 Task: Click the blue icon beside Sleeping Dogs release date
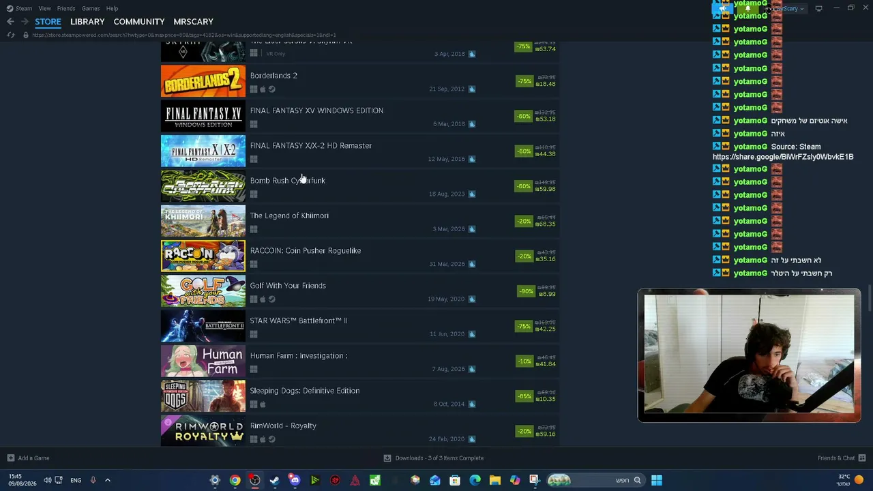471,404
